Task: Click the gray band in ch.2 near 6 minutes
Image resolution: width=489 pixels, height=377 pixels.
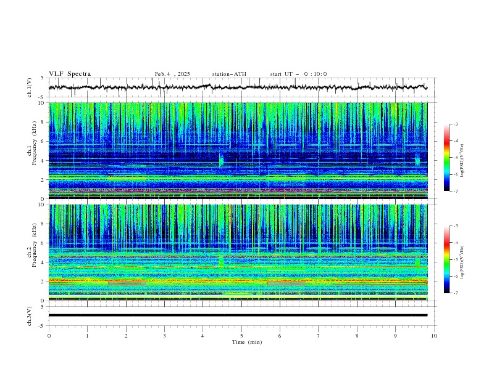Action: [286, 283]
